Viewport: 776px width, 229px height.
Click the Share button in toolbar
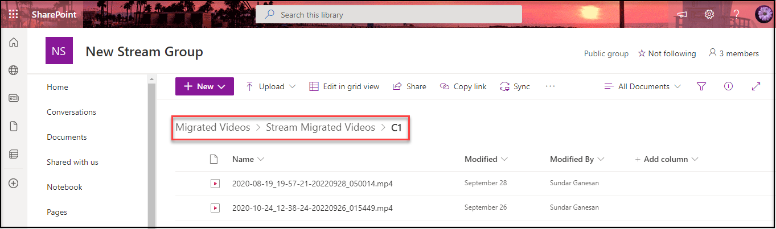(409, 86)
